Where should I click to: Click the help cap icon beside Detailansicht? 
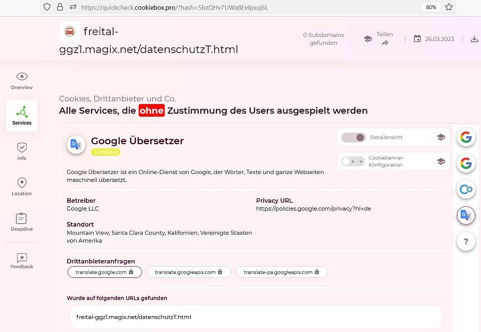point(441,137)
